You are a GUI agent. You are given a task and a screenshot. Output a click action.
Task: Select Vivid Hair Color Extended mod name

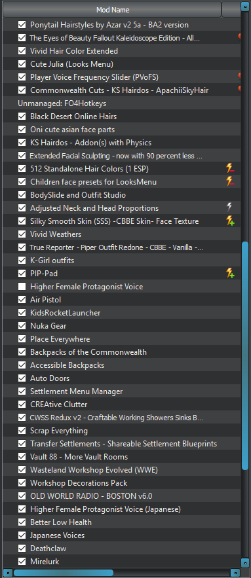coord(74,51)
